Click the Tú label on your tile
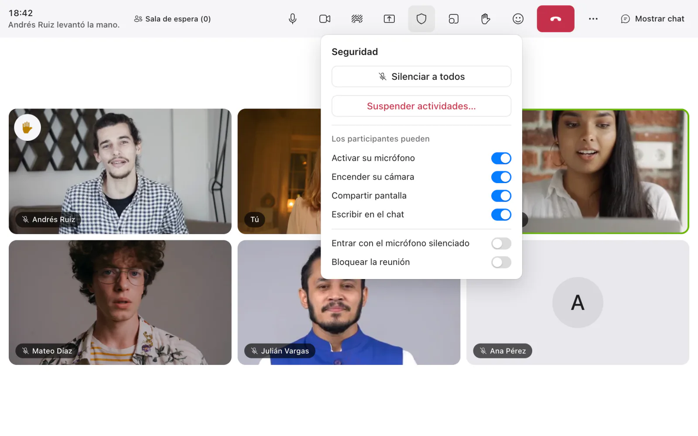The image size is (698, 436). point(255,219)
